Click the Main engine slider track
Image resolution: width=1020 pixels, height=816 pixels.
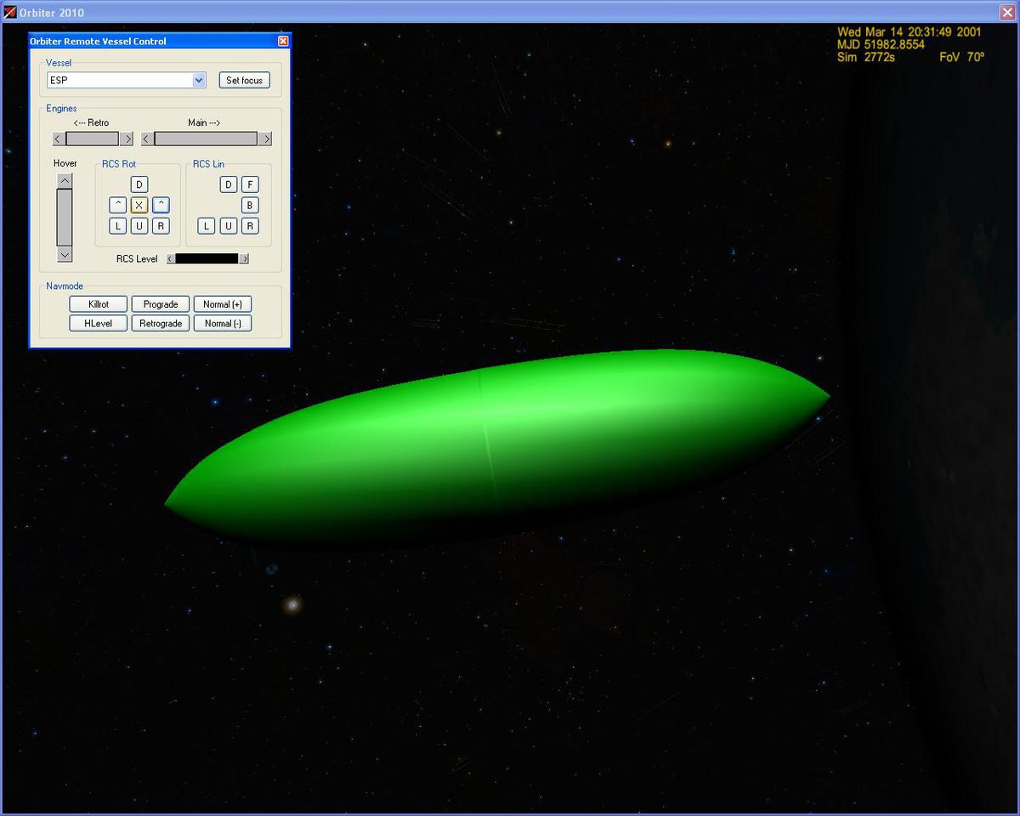pyautogui.click(x=207, y=139)
